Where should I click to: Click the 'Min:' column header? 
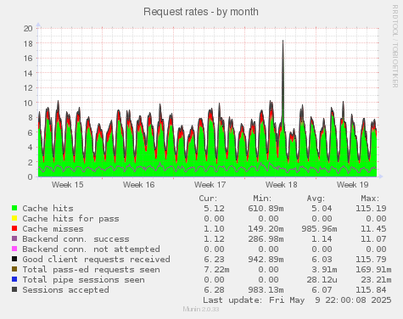262,199
